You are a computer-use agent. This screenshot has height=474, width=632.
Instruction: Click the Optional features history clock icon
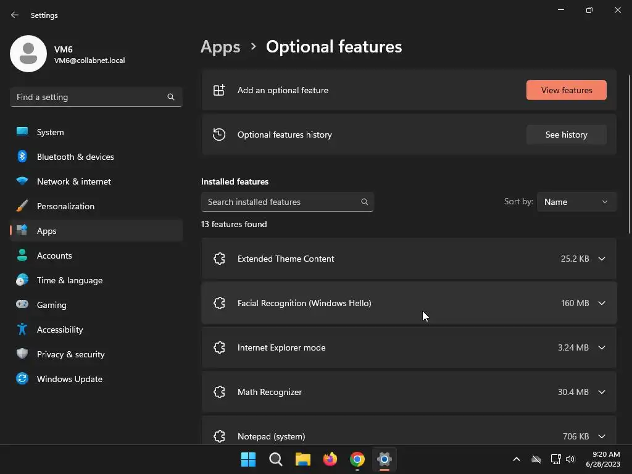coord(219,135)
